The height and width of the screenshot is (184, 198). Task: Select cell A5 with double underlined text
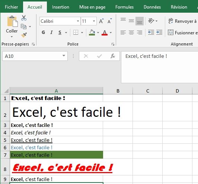pyautogui.click(x=57, y=140)
